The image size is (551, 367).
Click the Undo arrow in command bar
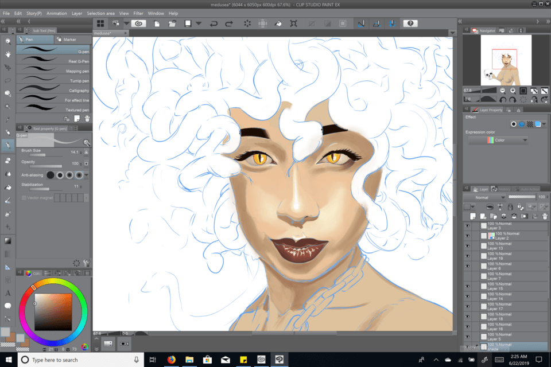pos(214,24)
